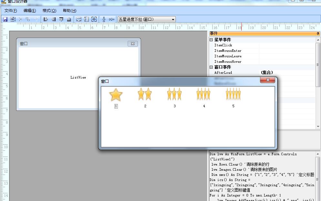Click label "4" under the four stars
This screenshot has width=321, height=201.
point(204,106)
